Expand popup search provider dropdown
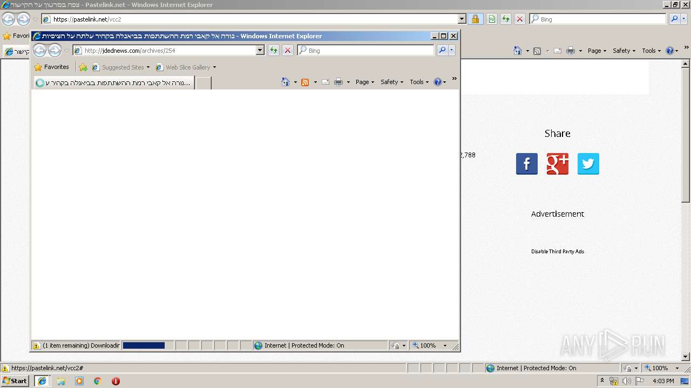The width and height of the screenshot is (691, 388). [452, 50]
